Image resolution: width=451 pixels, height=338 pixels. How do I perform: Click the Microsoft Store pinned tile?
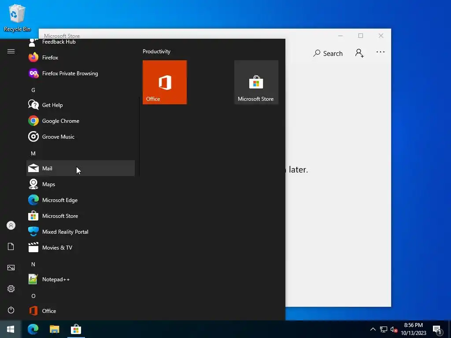(256, 82)
